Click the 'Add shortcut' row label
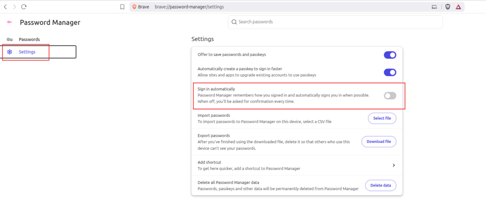 click(x=209, y=162)
